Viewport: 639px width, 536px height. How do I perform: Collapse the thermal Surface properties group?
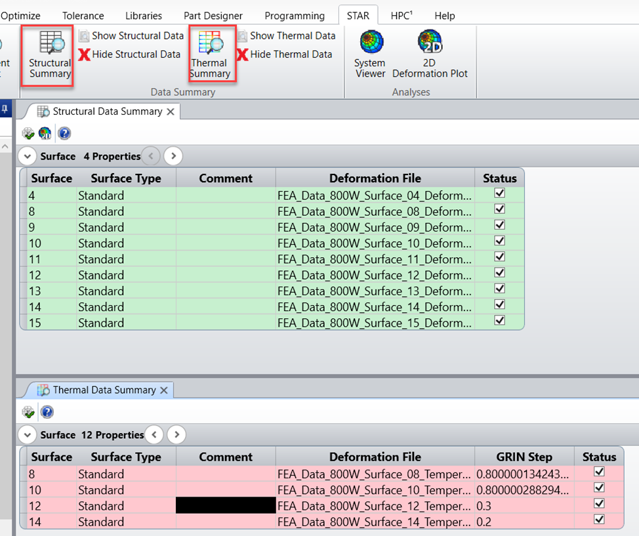27,435
